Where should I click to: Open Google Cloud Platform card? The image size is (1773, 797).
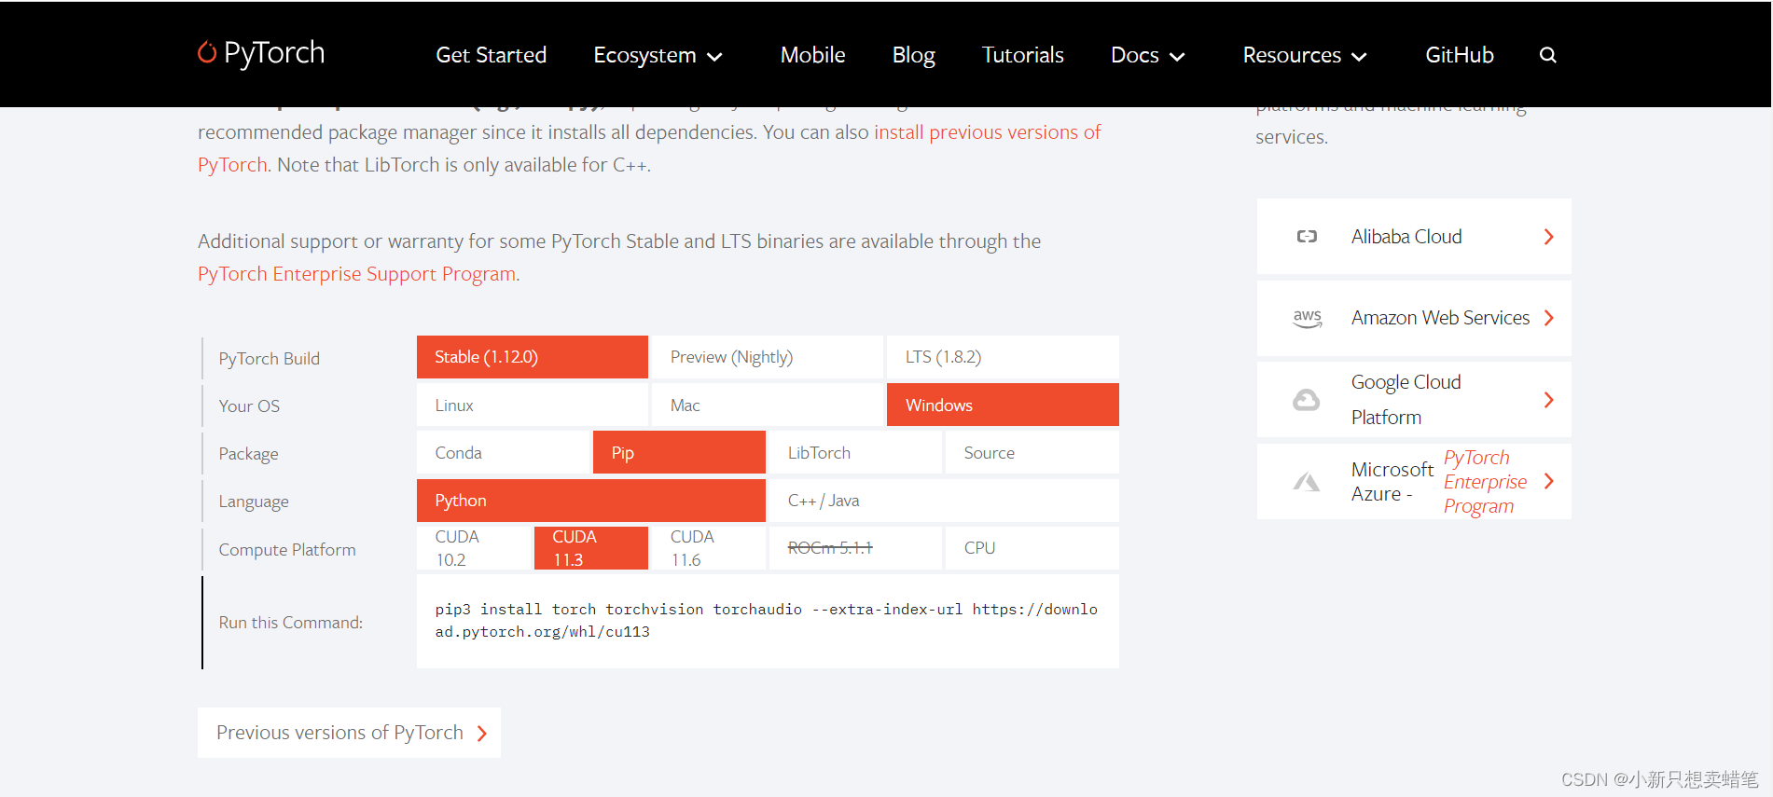(x=1414, y=400)
